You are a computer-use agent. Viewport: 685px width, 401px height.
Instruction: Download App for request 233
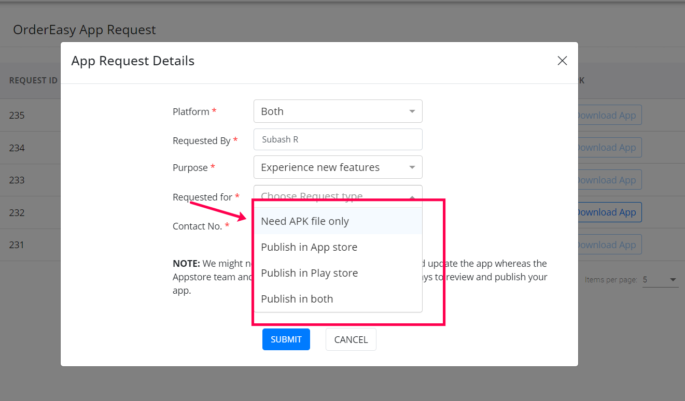[x=607, y=180]
